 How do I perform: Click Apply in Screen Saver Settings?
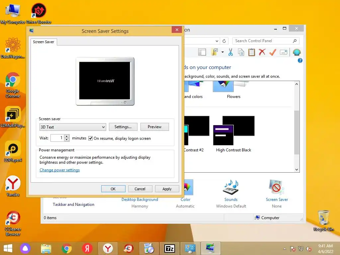167,189
